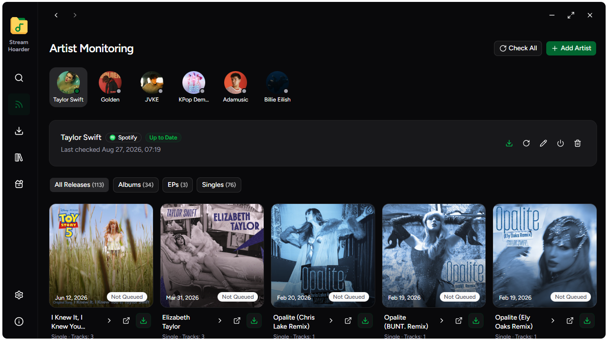This screenshot has width=608, height=340.
Task: Download the Elizabeth Taylor single
Action: [254, 321]
